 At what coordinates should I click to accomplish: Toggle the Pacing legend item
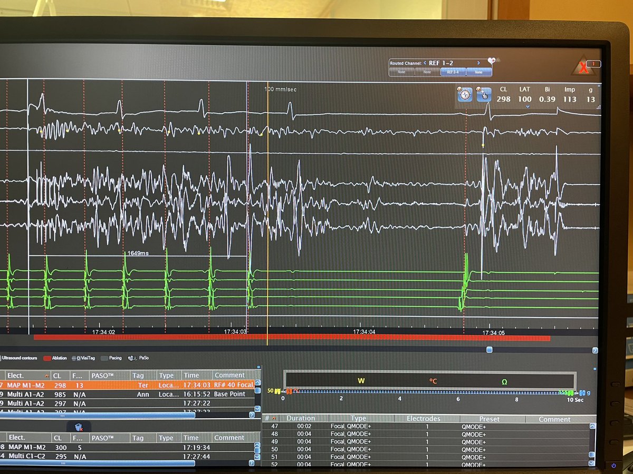111,358
